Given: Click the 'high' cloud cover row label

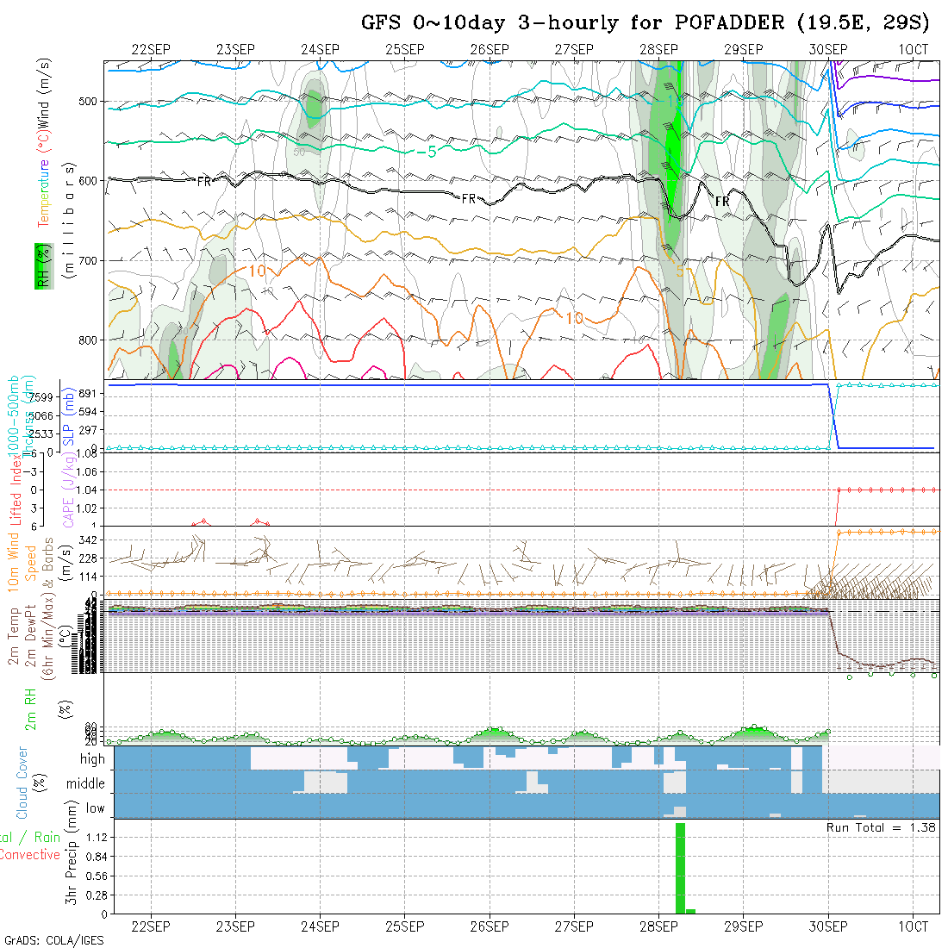Looking at the screenshot, I should click(92, 759).
